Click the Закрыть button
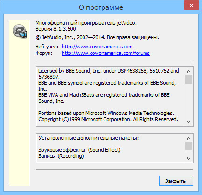202x195 pixels. (x=176, y=181)
